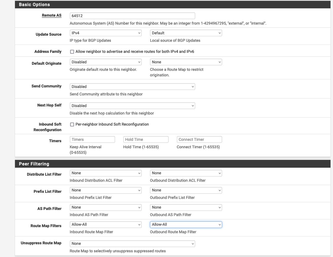Click the Connect Timer input field
Screen dimensions: 333x257
pyautogui.click(x=199, y=139)
